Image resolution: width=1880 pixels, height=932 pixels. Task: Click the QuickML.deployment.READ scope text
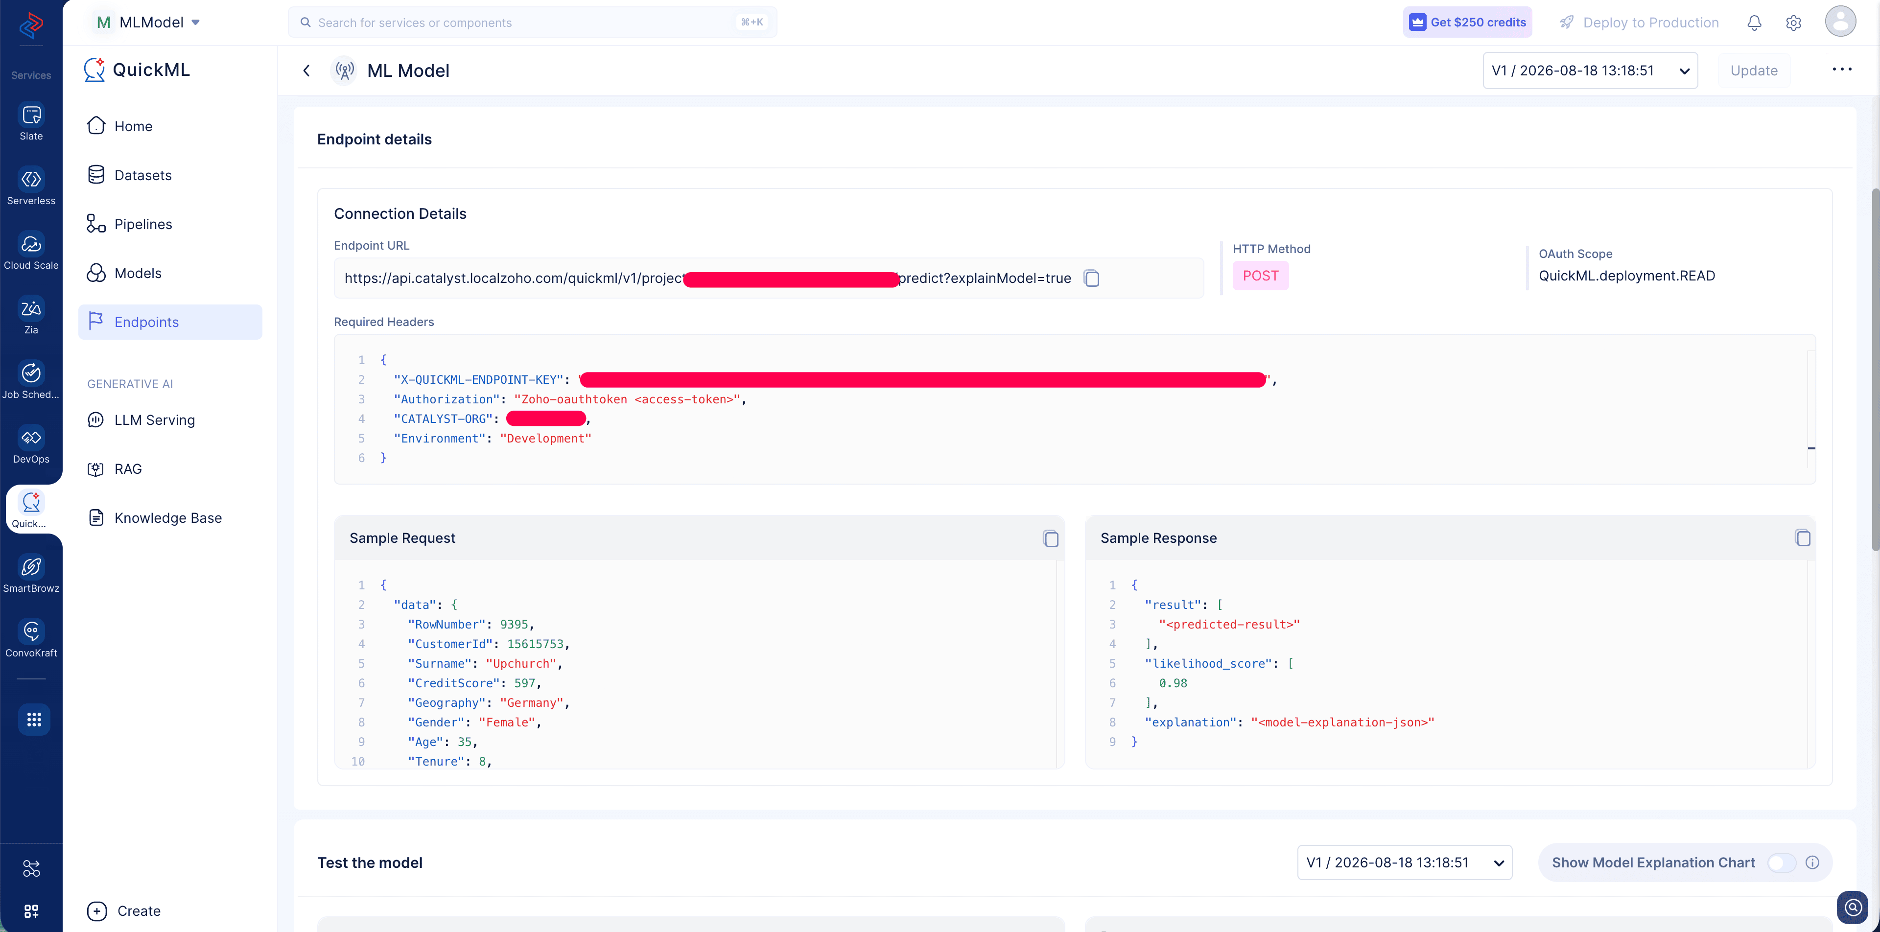tap(1626, 276)
